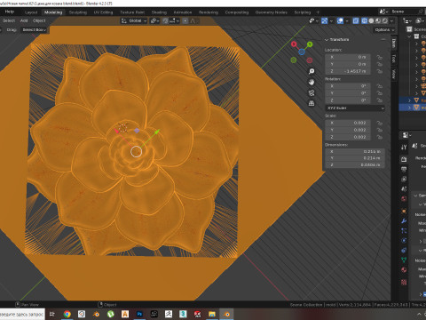
Task: Open the World properties tab icon
Action: coord(404,199)
